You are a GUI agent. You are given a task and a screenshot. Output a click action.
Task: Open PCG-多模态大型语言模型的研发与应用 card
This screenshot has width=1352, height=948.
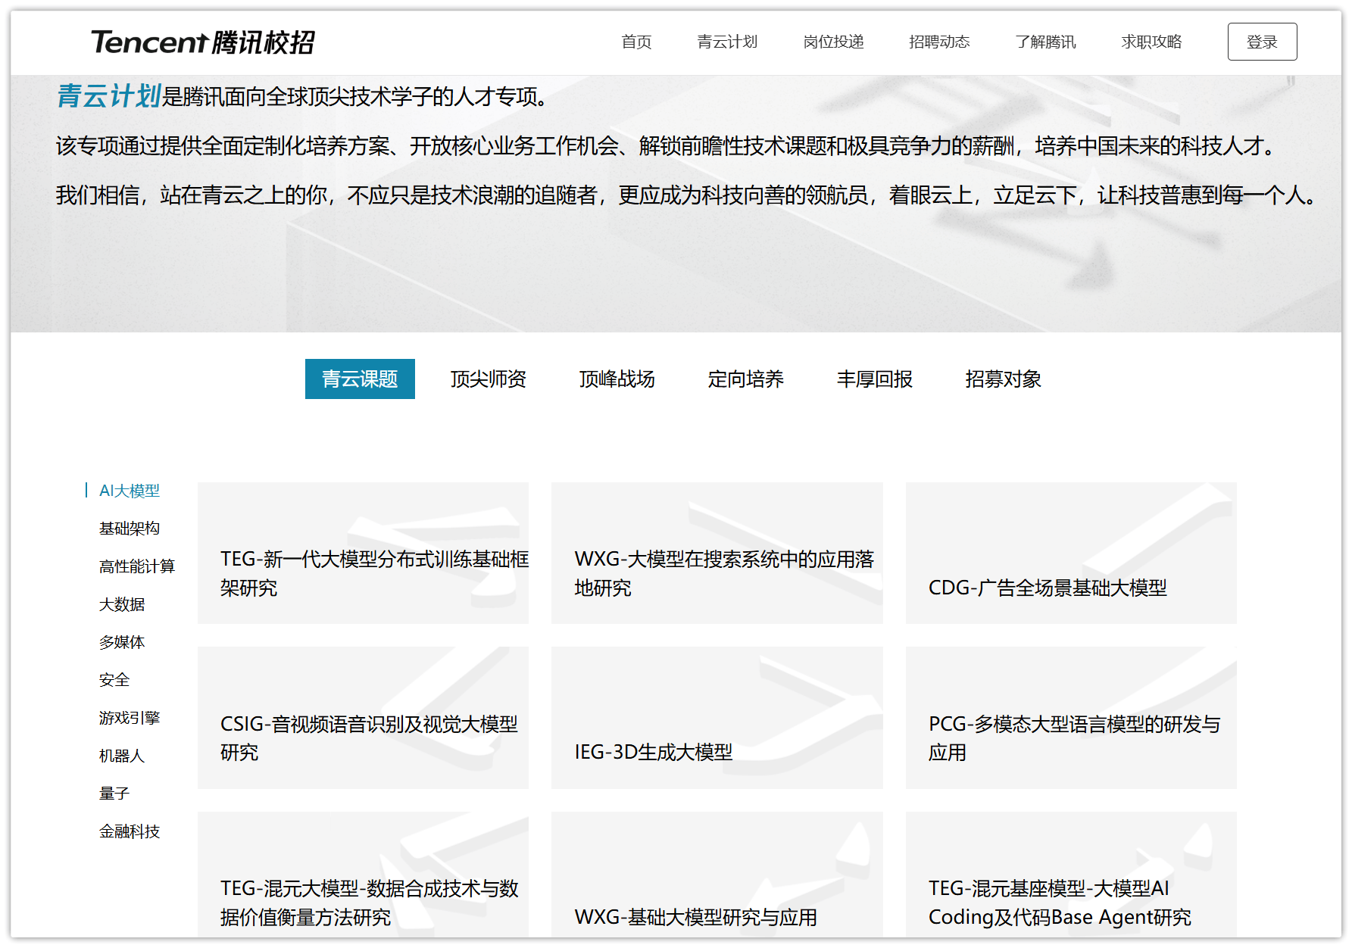(1071, 718)
